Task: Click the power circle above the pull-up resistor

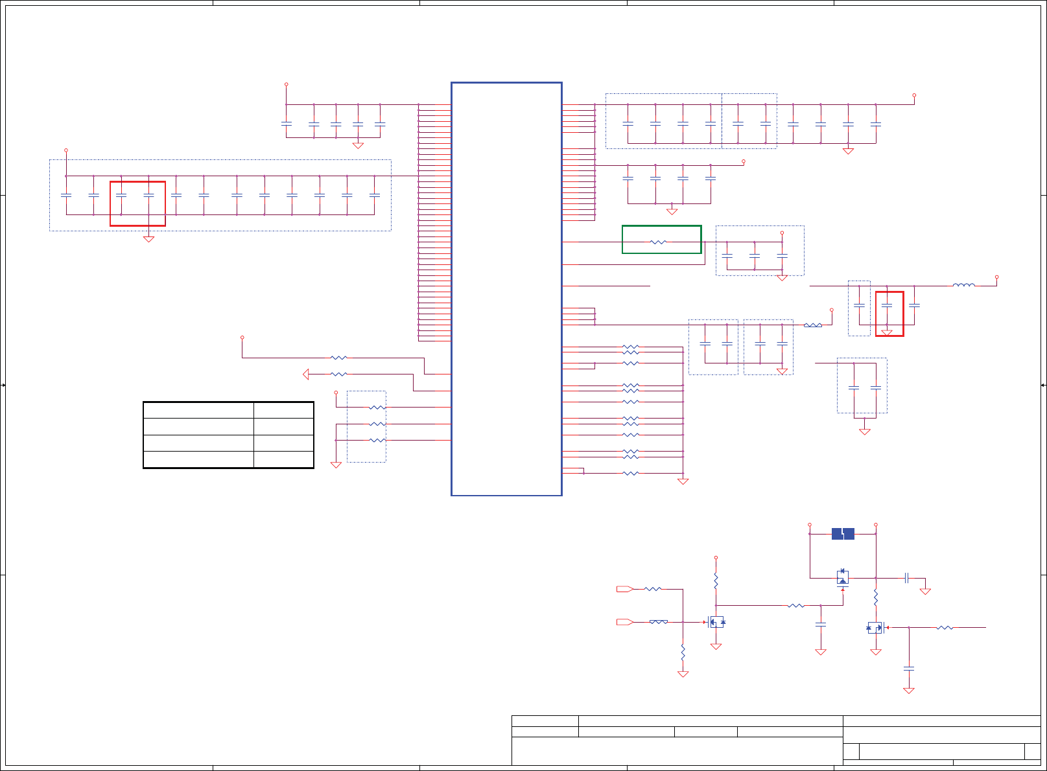Action: pos(716,557)
